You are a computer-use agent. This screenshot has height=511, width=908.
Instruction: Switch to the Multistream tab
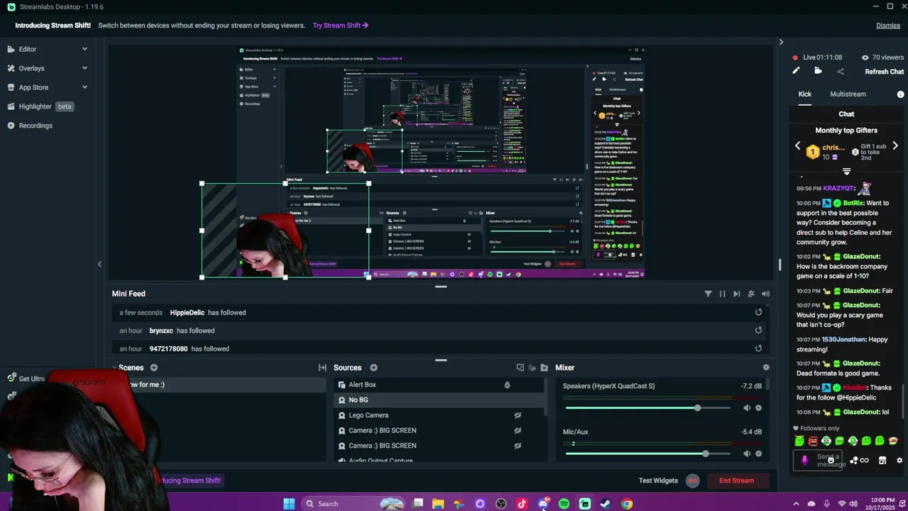tap(848, 94)
